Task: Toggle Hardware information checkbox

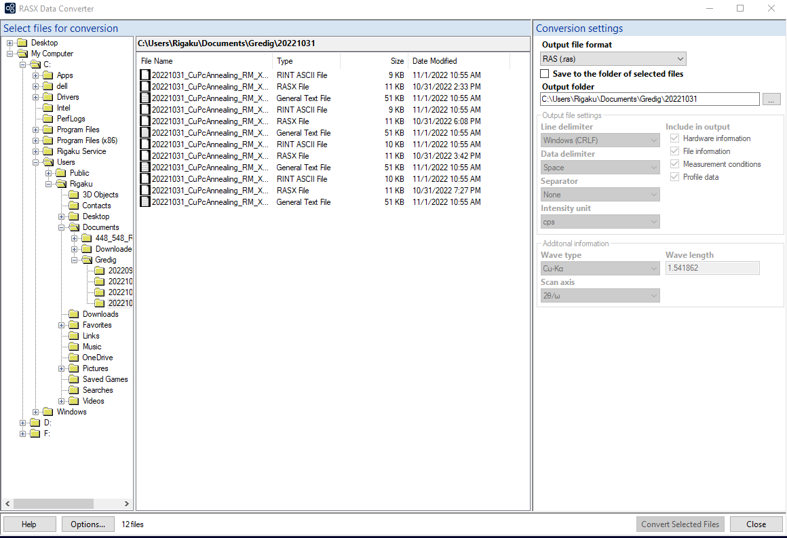Action: [x=674, y=138]
